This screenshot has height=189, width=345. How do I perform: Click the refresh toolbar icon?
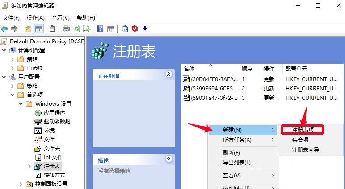pyautogui.click(x=76, y=29)
